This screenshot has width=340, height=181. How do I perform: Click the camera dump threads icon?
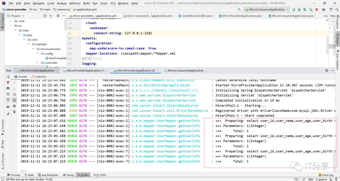pos(8,88)
